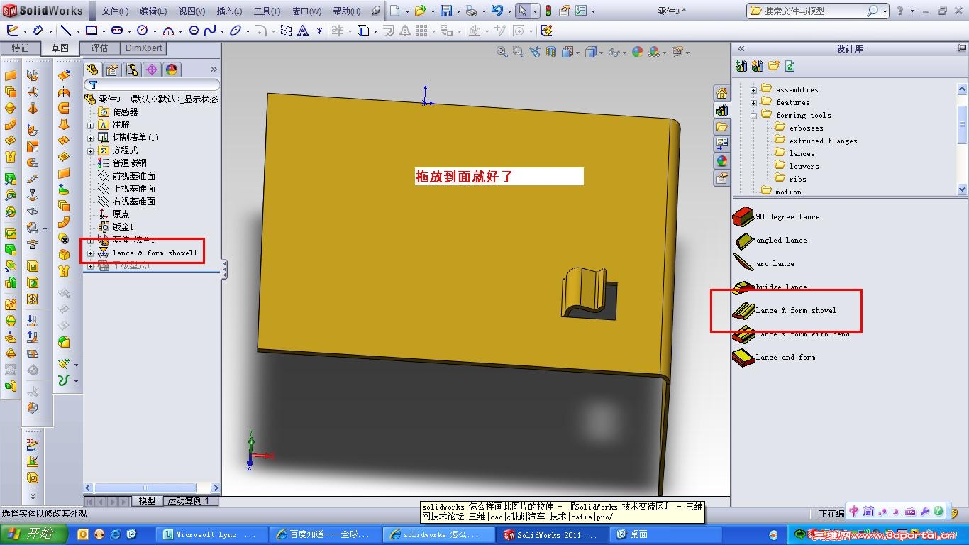Collapse the forming tools folder
Screen dimensions: 969x545
coord(753,116)
